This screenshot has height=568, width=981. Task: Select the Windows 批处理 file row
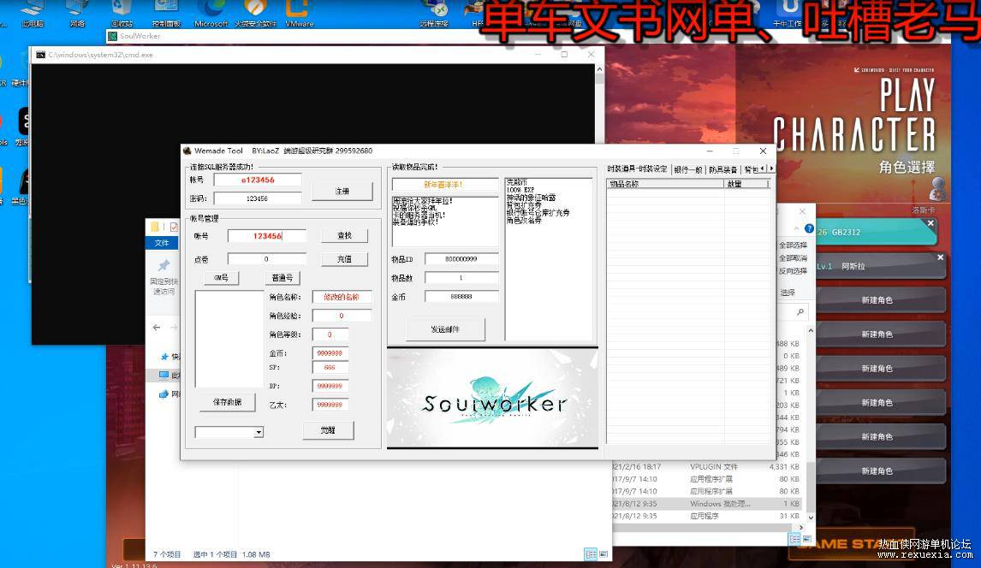[705, 504]
